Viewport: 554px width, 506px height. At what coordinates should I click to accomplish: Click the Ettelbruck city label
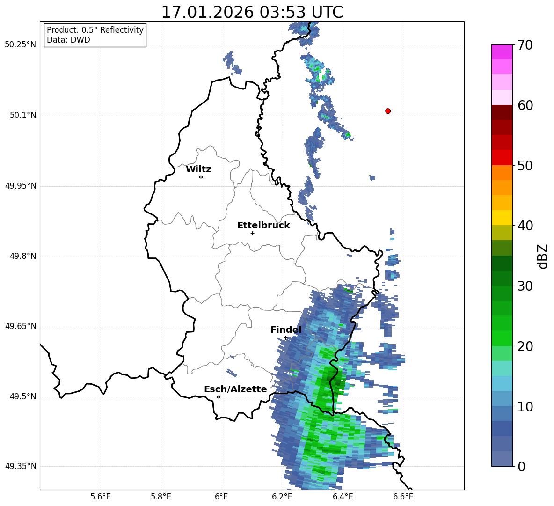point(263,226)
